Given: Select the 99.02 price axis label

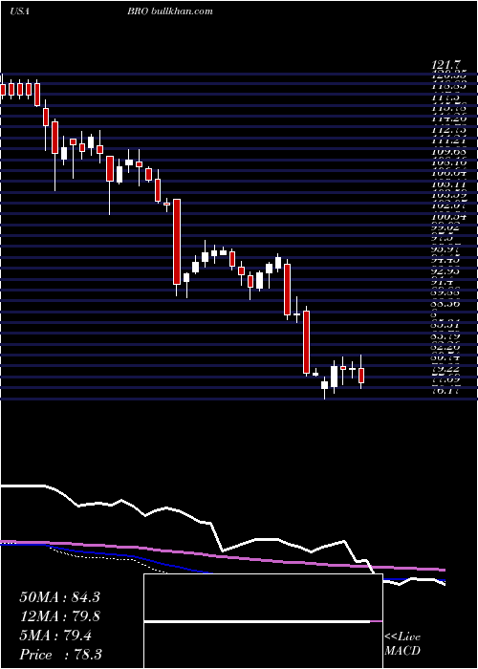Looking at the screenshot, I should coord(447,228).
